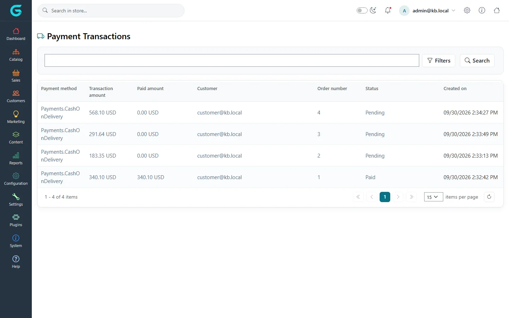Go to the store home icon
Image resolution: width=509 pixels, height=318 pixels.
tap(497, 10)
